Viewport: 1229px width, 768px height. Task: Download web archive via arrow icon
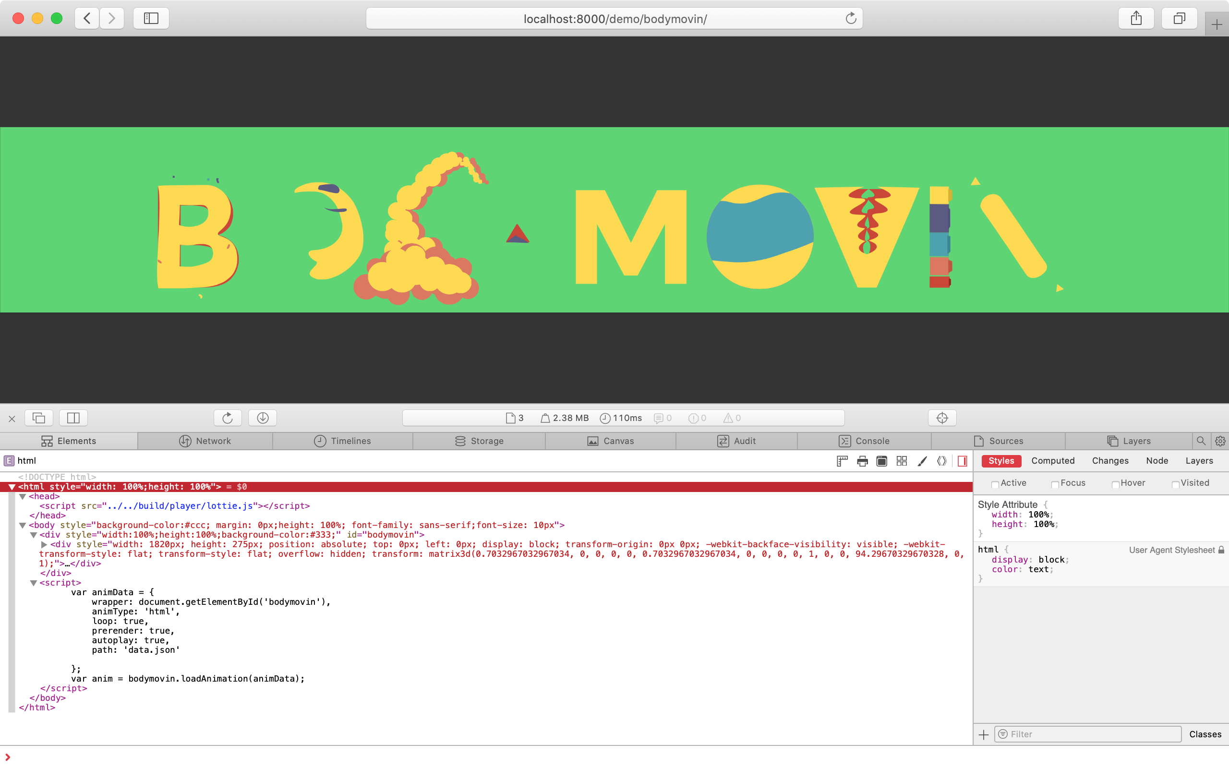[x=262, y=418]
